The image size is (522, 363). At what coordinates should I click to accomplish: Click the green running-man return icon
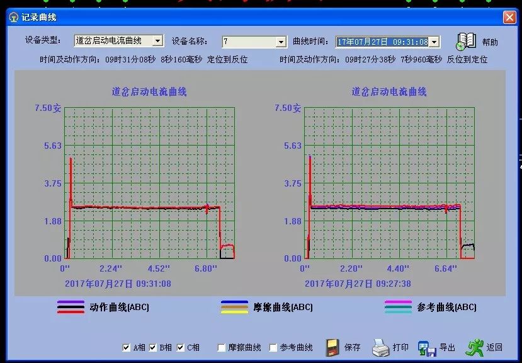475,347
